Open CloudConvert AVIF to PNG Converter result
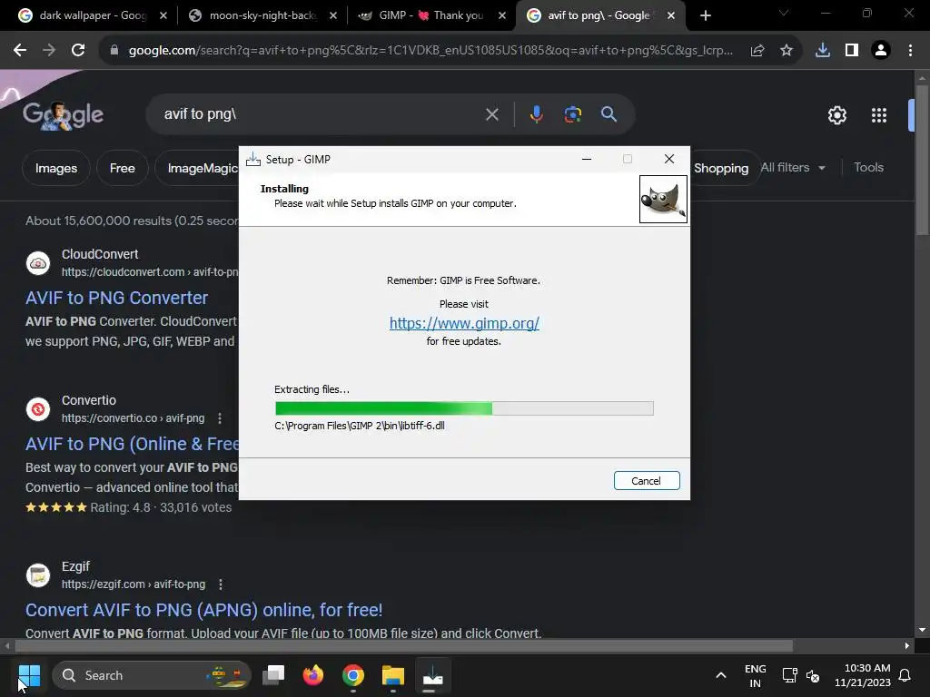 point(116,298)
